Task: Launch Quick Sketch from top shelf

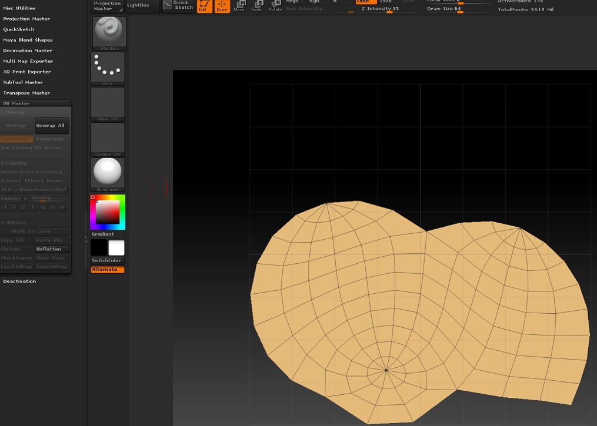Action: (x=178, y=6)
